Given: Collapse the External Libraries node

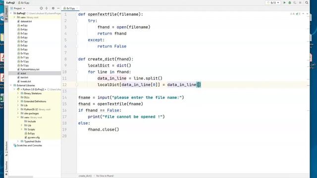Looking at the screenshot, I should 11,86.
